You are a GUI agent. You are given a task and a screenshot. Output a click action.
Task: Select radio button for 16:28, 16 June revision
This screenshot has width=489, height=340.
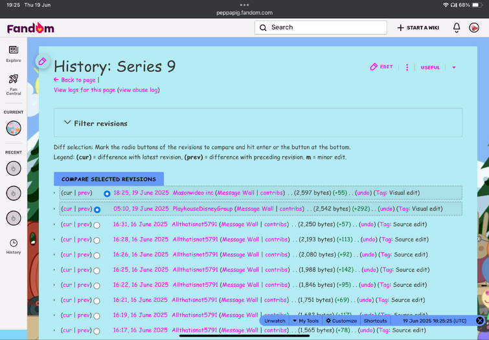pyautogui.click(x=97, y=240)
